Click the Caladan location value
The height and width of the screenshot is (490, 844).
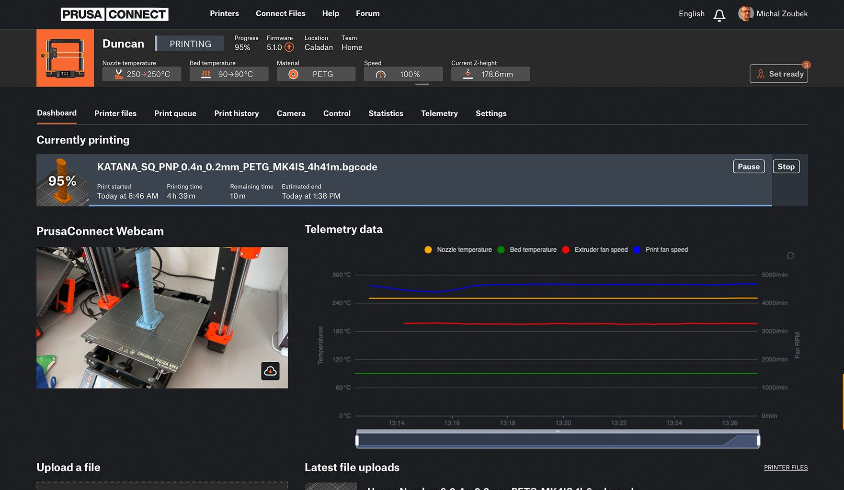pyautogui.click(x=319, y=47)
